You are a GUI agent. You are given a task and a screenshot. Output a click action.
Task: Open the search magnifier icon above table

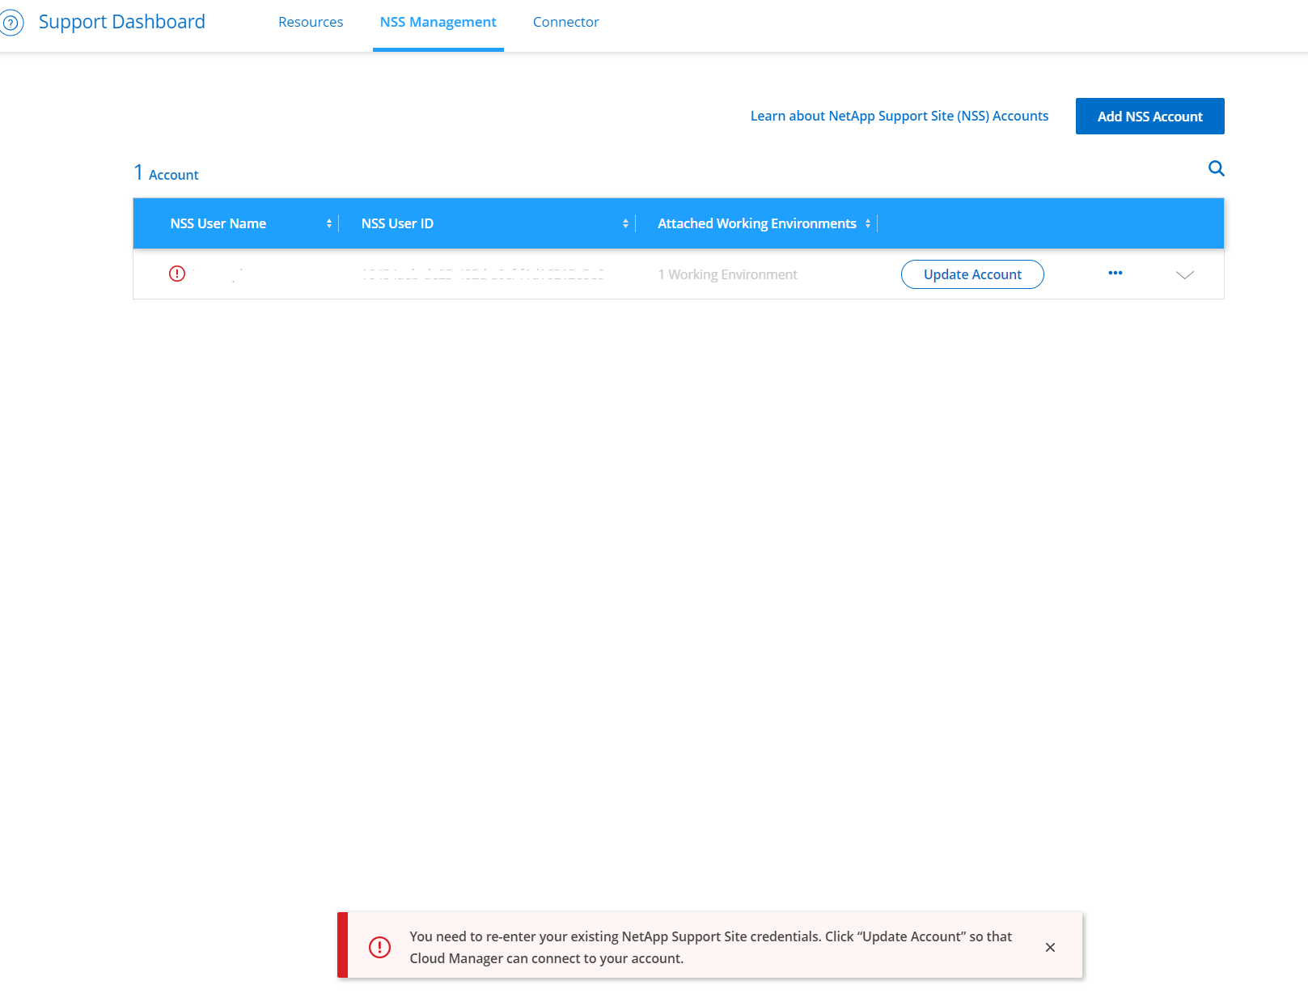tap(1216, 168)
